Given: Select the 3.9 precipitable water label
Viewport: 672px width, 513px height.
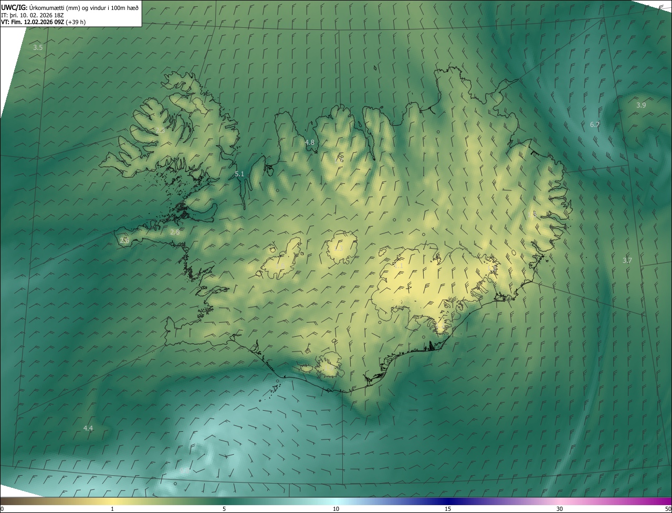Looking at the screenshot, I should click(641, 105).
